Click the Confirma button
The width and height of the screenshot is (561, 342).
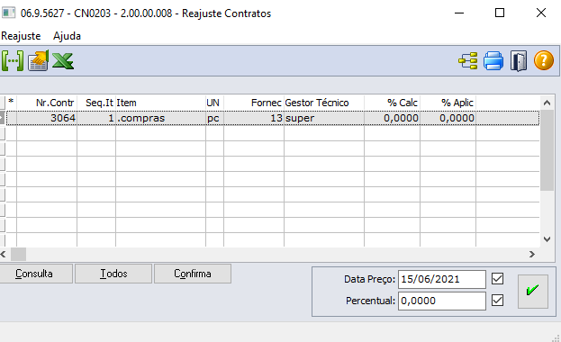pyautogui.click(x=193, y=274)
